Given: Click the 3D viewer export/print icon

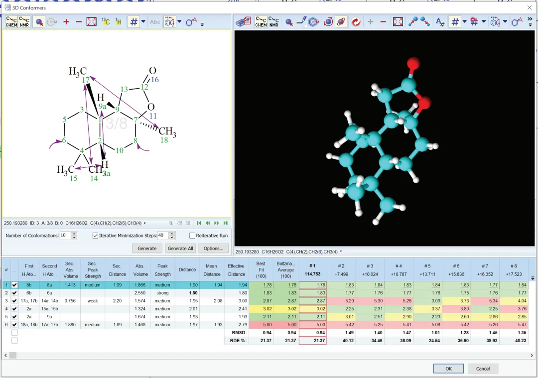Looking at the screenshot, I should pyautogui.click(x=243, y=22).
